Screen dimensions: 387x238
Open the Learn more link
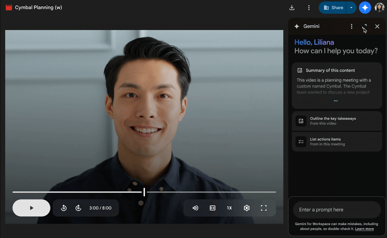(x=364, y=229)
